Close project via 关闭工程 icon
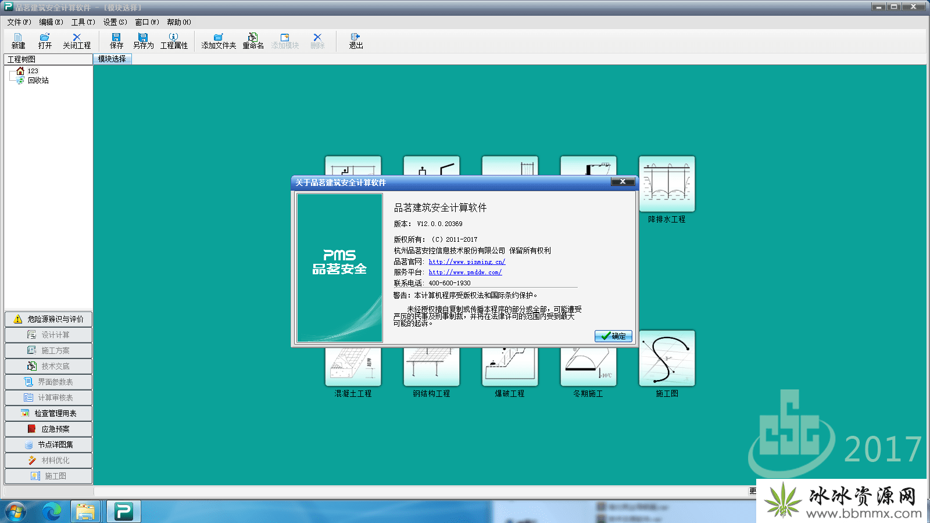The height and width of the screenshot is (523, 930). (x=77, y=41)
